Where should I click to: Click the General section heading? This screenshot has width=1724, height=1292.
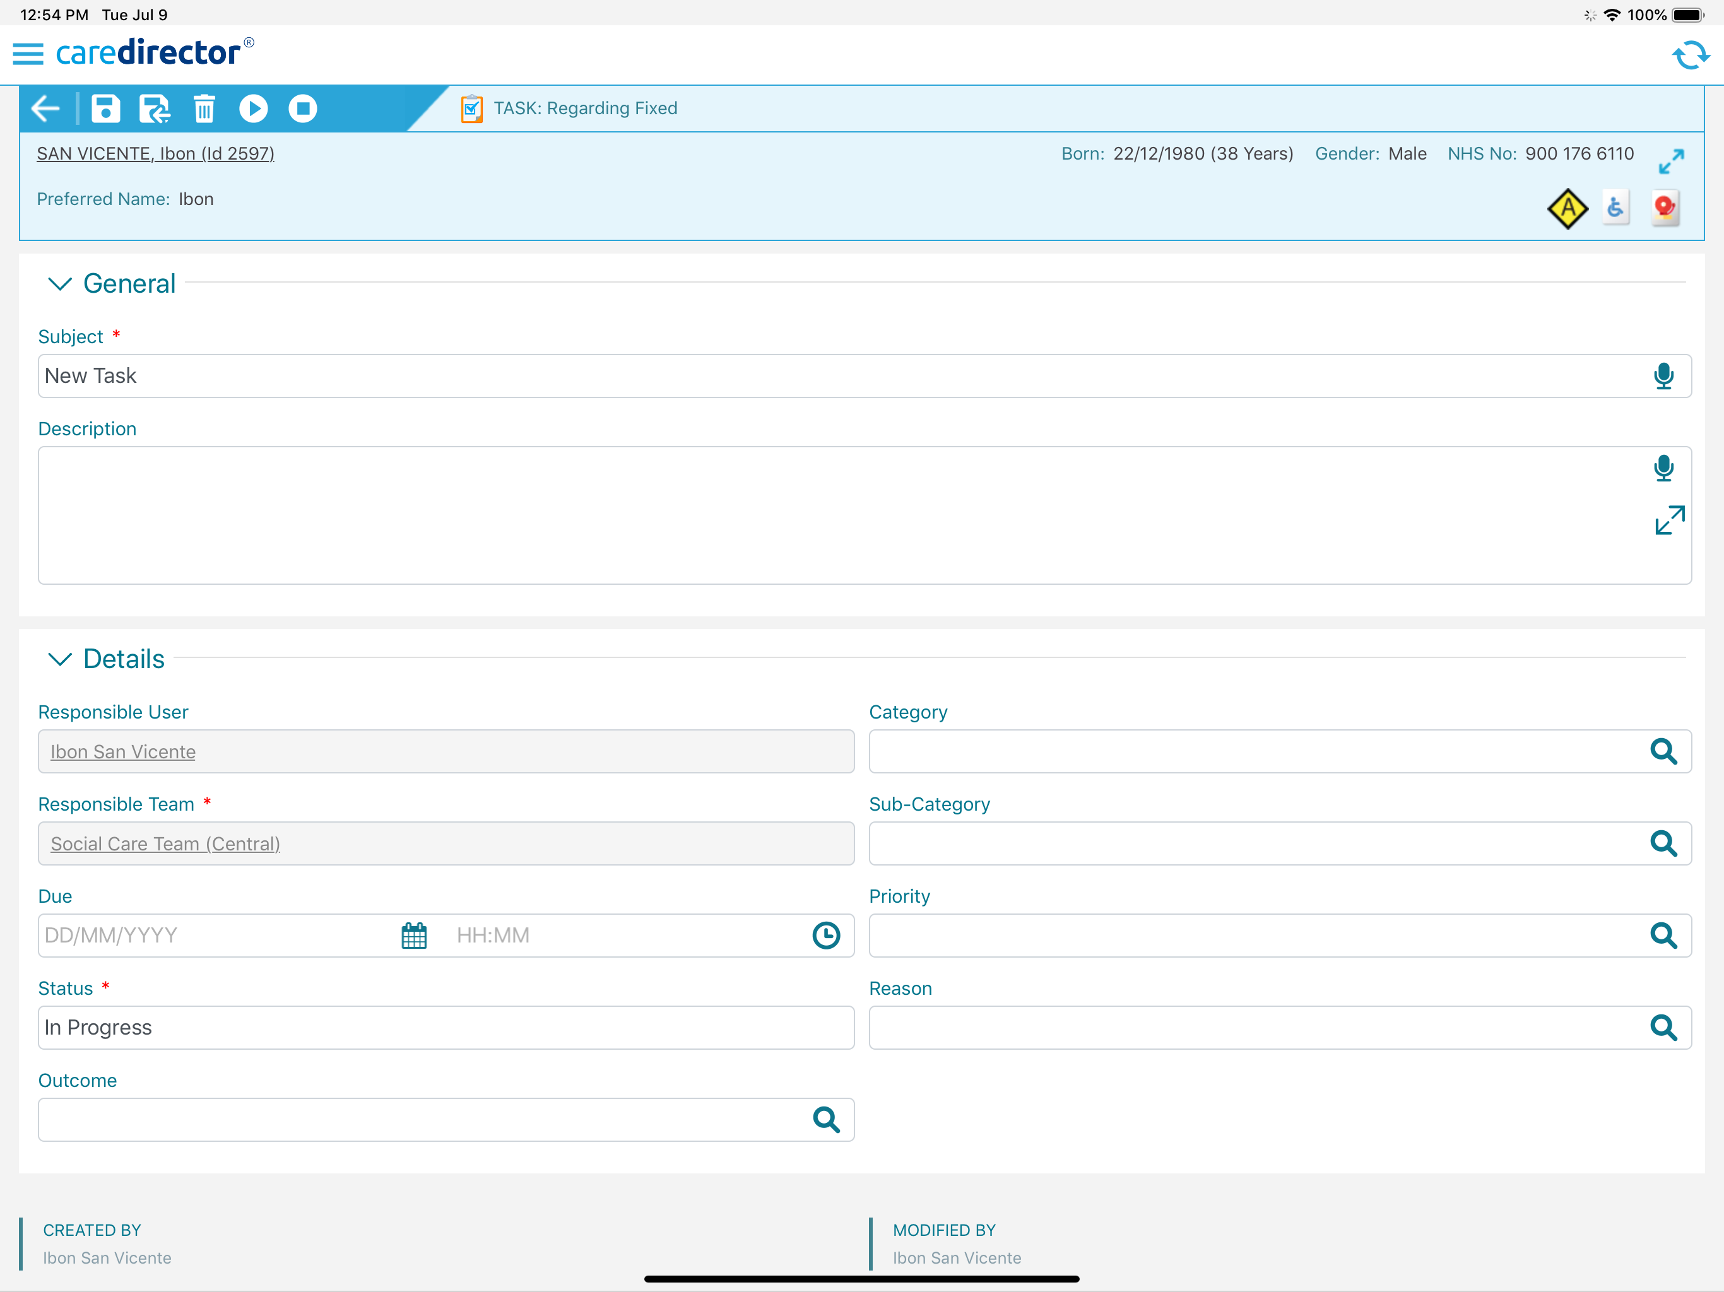point(129,284)
